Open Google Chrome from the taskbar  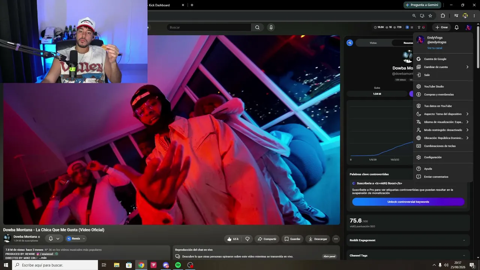pos(141,265)
